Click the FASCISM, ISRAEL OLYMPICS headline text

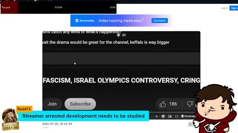coord(122,81)
